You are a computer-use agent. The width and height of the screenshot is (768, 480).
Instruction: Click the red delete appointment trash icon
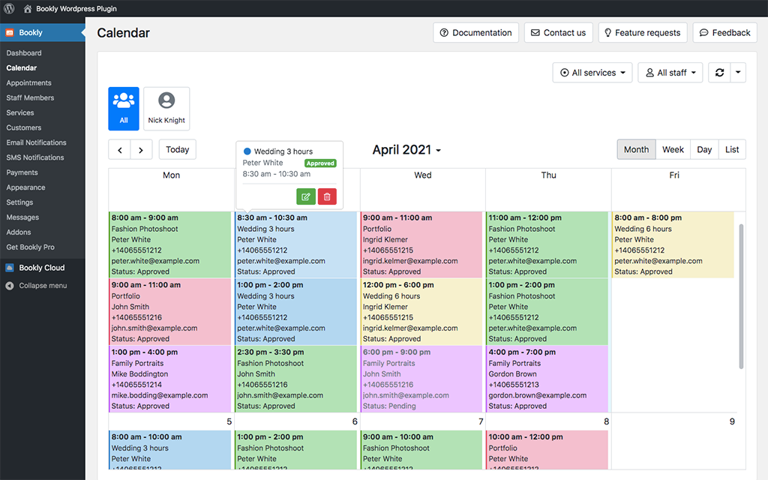[x=327, y=196]
